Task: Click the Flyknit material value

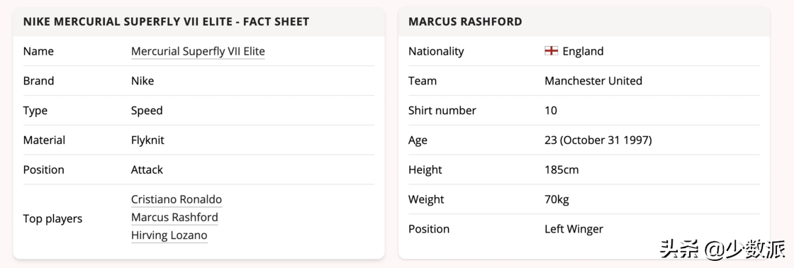Action: (x=147, y=140)
